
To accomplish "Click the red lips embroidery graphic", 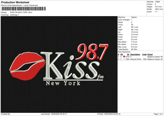I will click(27, 66).
